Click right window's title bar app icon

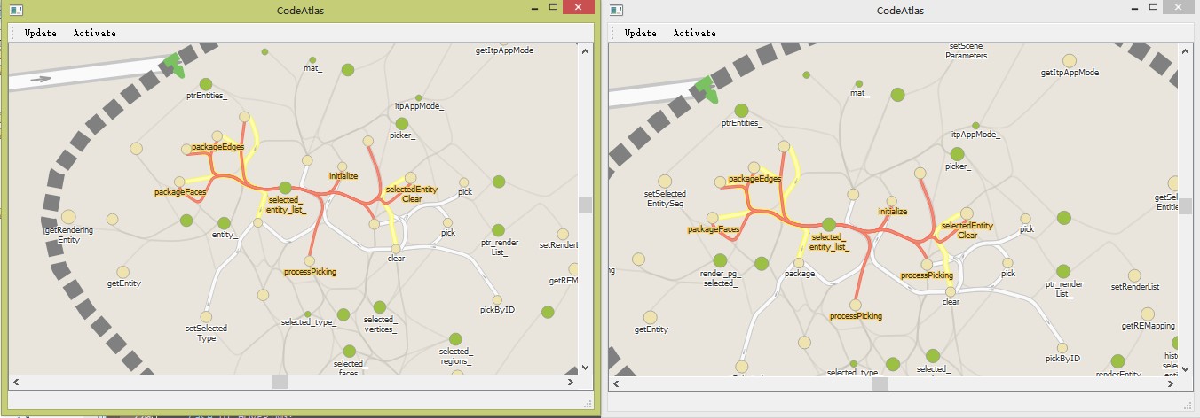(616, 10)
